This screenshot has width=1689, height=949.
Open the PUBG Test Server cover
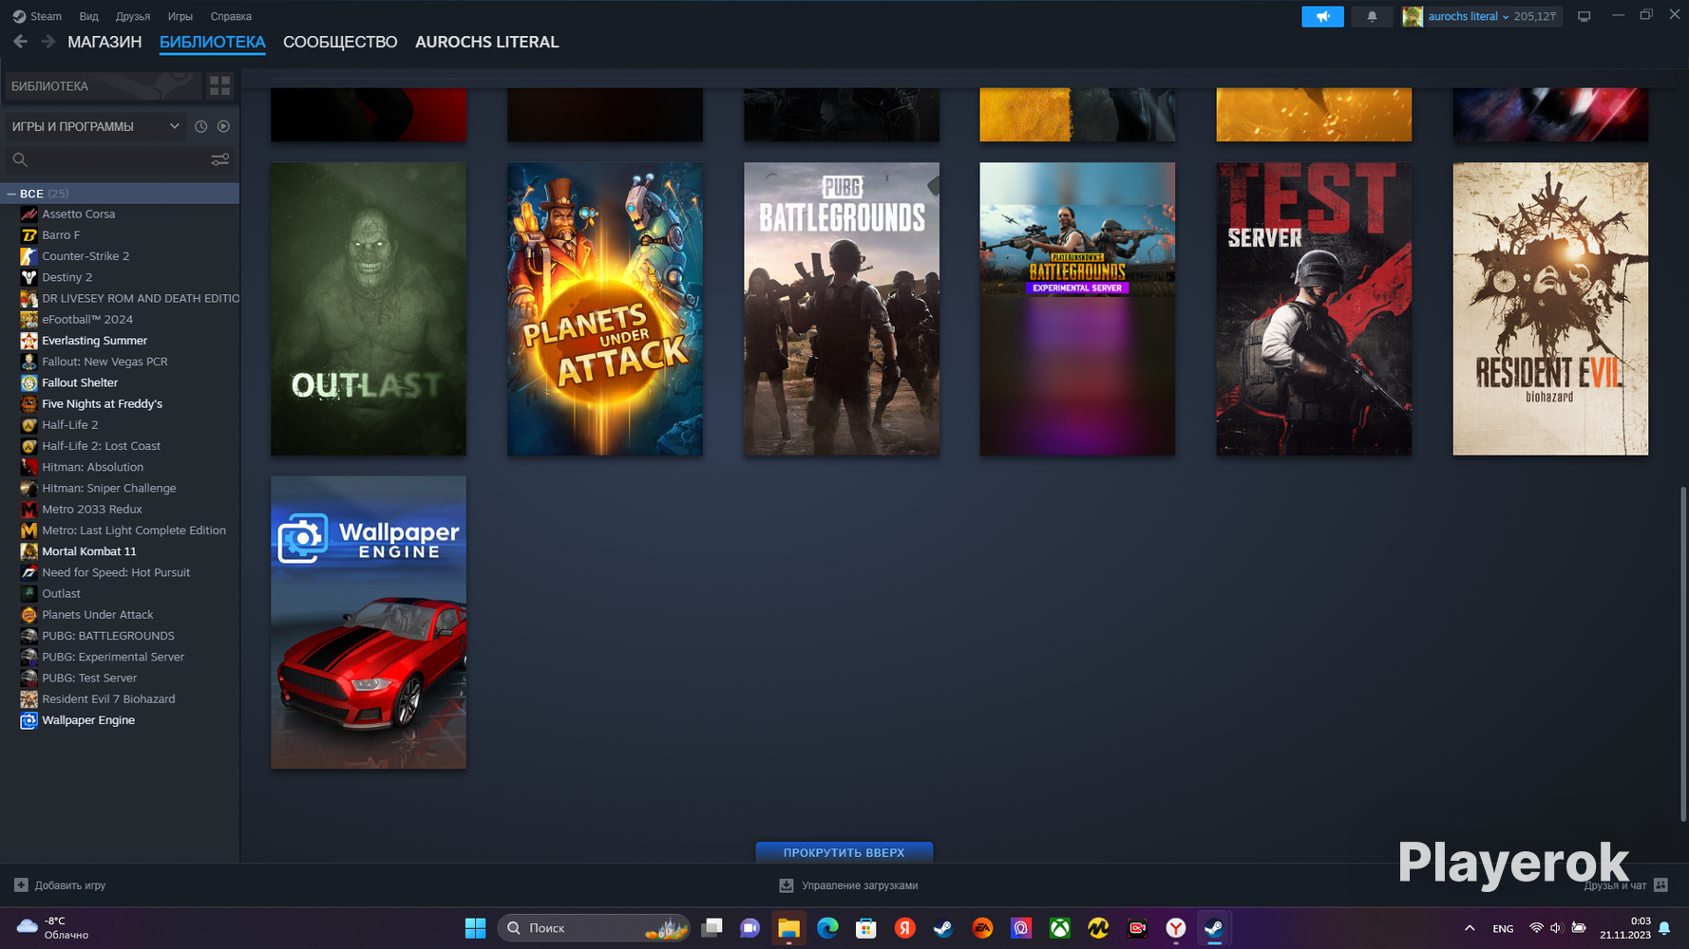click(x=1314, y=308)
